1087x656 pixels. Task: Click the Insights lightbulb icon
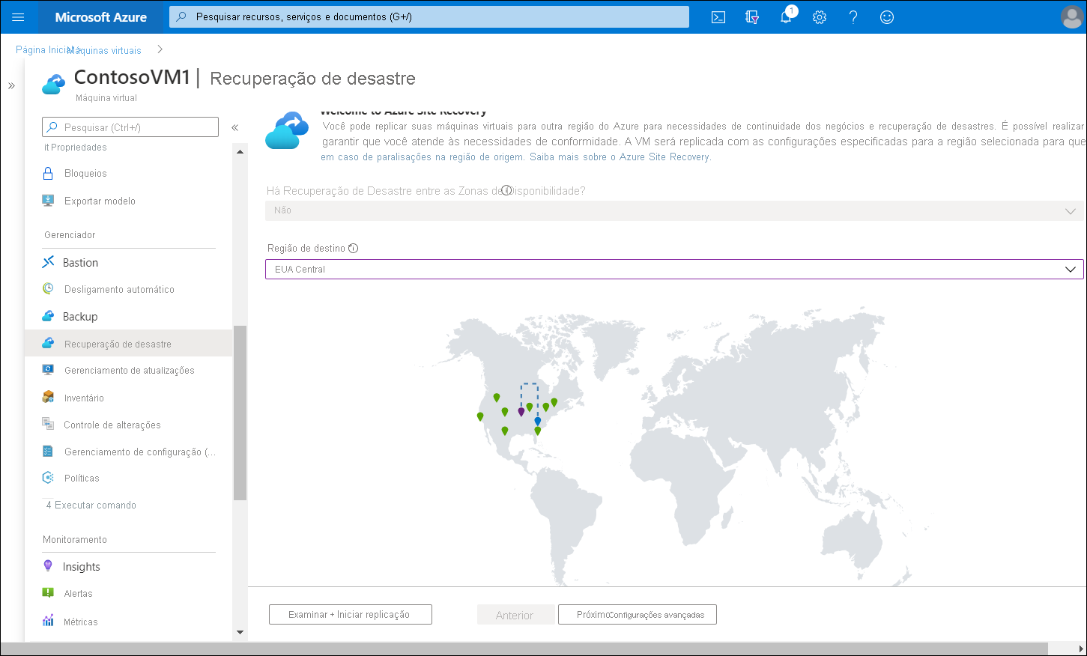[48, 566]
